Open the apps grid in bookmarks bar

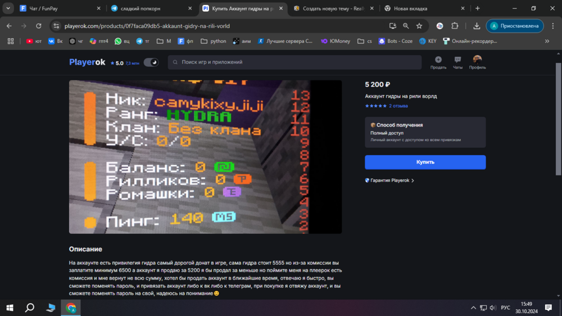click(11, 41)
